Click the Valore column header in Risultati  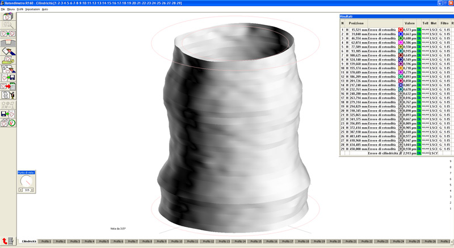coord(409,23)
